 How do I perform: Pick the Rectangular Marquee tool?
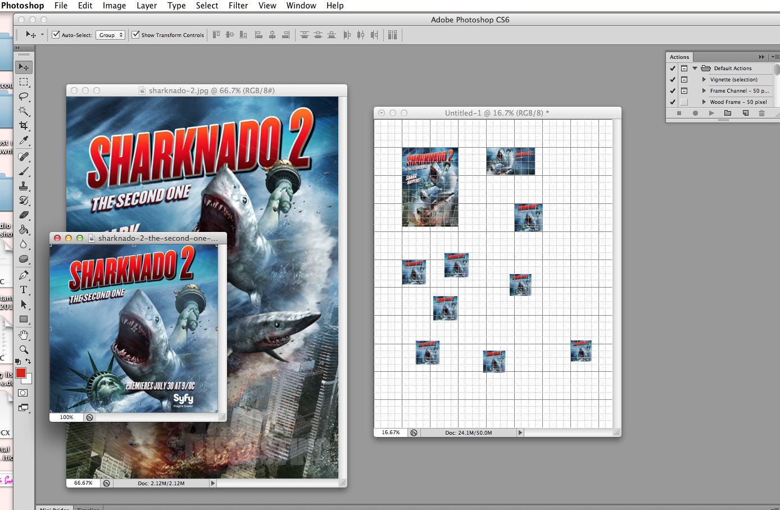pyautogui.click(x=24, y=82)
